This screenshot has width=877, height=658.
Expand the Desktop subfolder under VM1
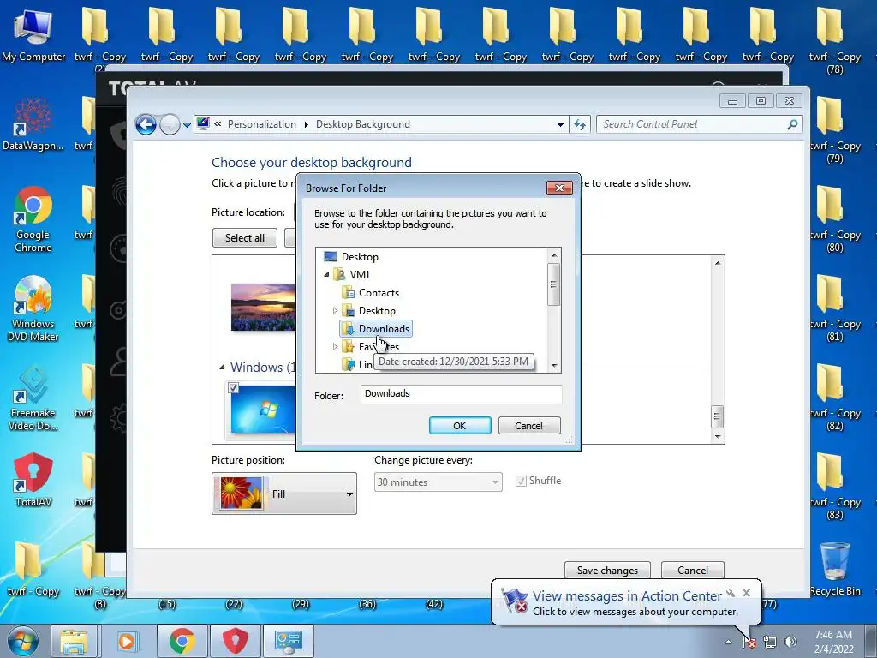pos(335,310)
